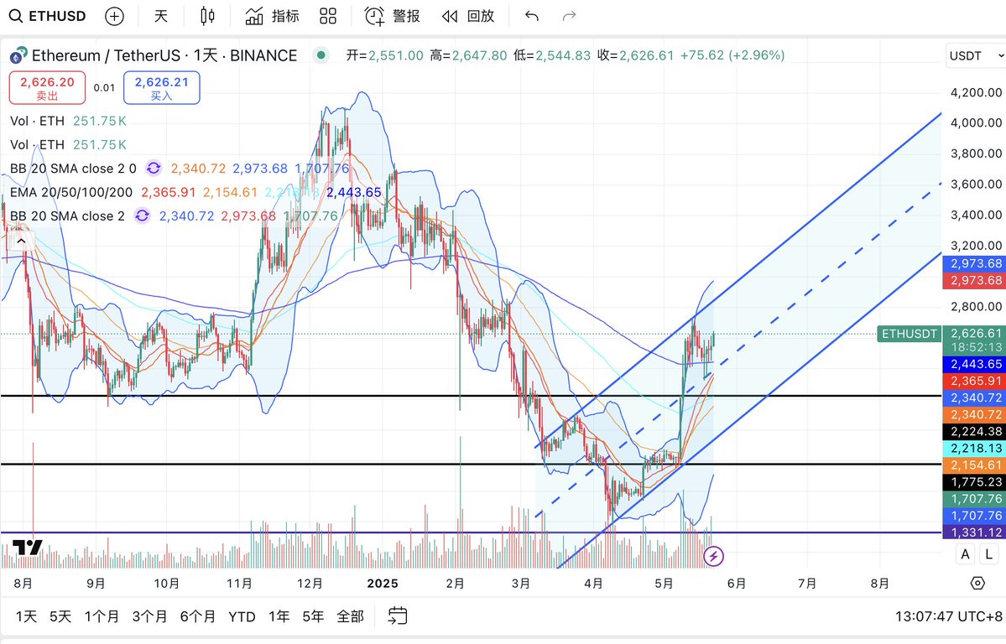Click the refresh icon on BB 20 SMA close 2

[142, 216]
